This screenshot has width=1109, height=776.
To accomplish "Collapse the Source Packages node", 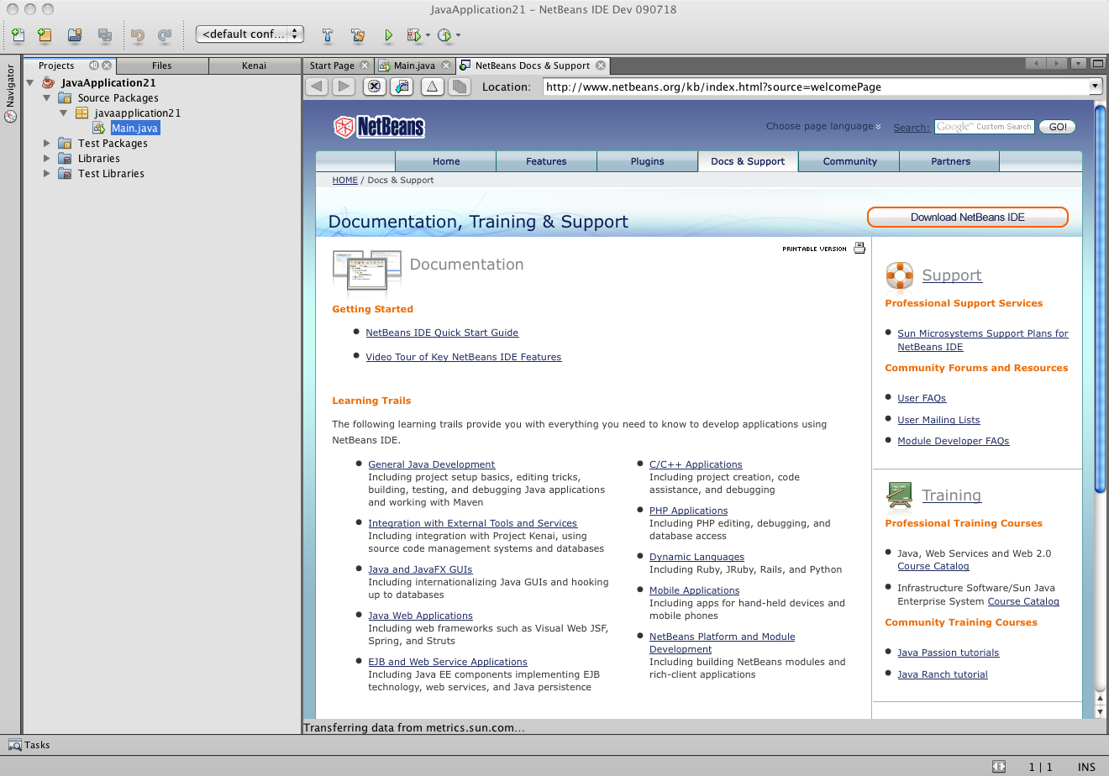I will point(47,98).
